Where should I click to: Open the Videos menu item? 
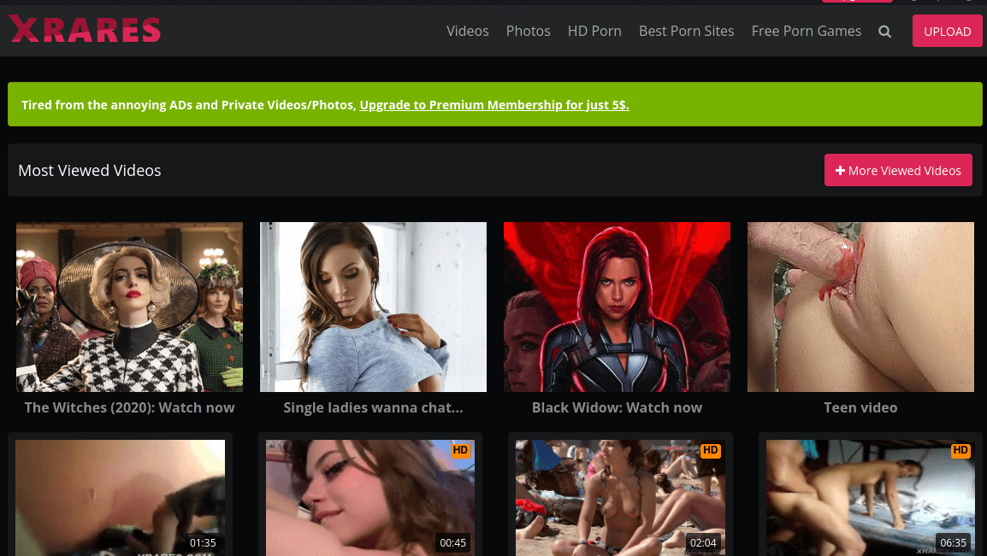[x=467, y=31]
